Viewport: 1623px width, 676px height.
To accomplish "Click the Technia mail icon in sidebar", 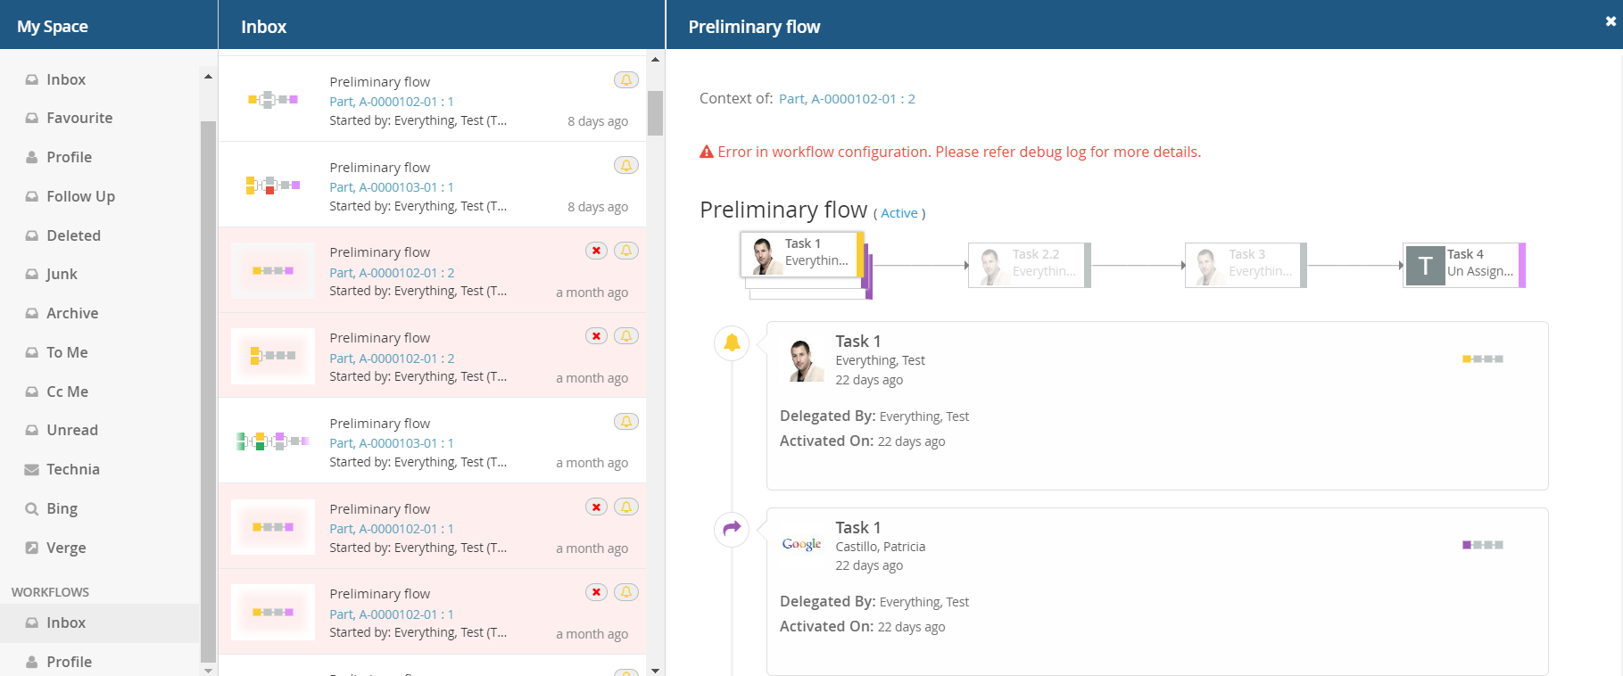I will [32, 470].
